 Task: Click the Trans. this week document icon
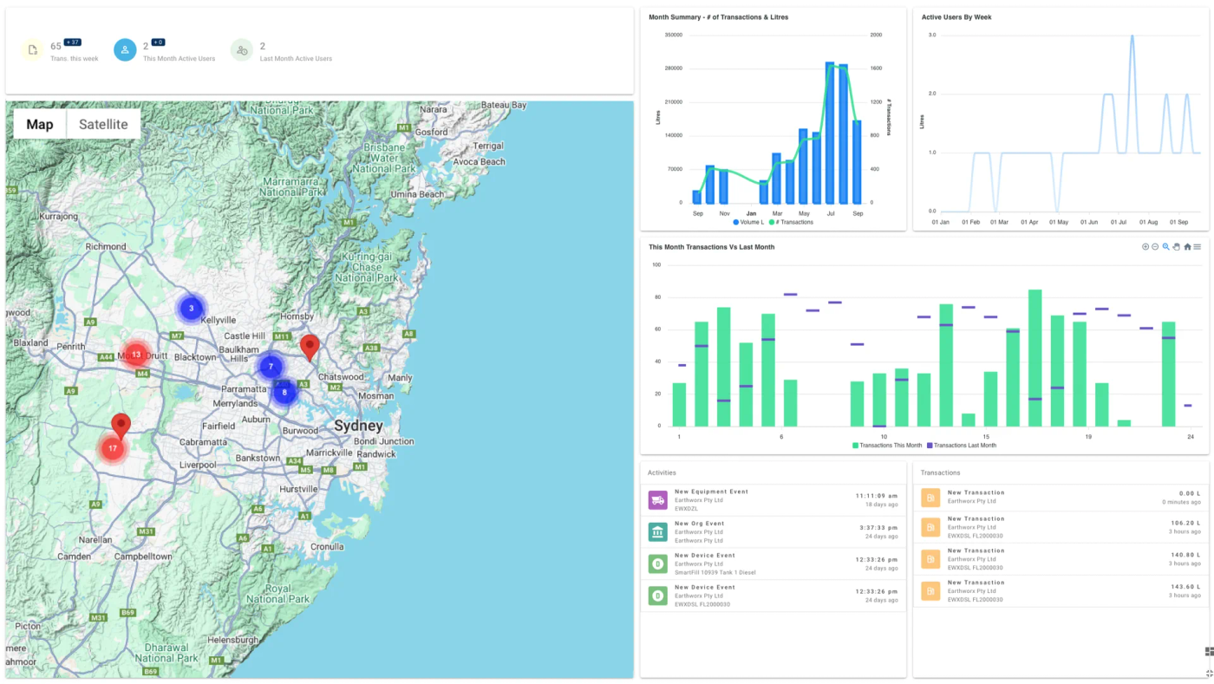tap(32, 50)
